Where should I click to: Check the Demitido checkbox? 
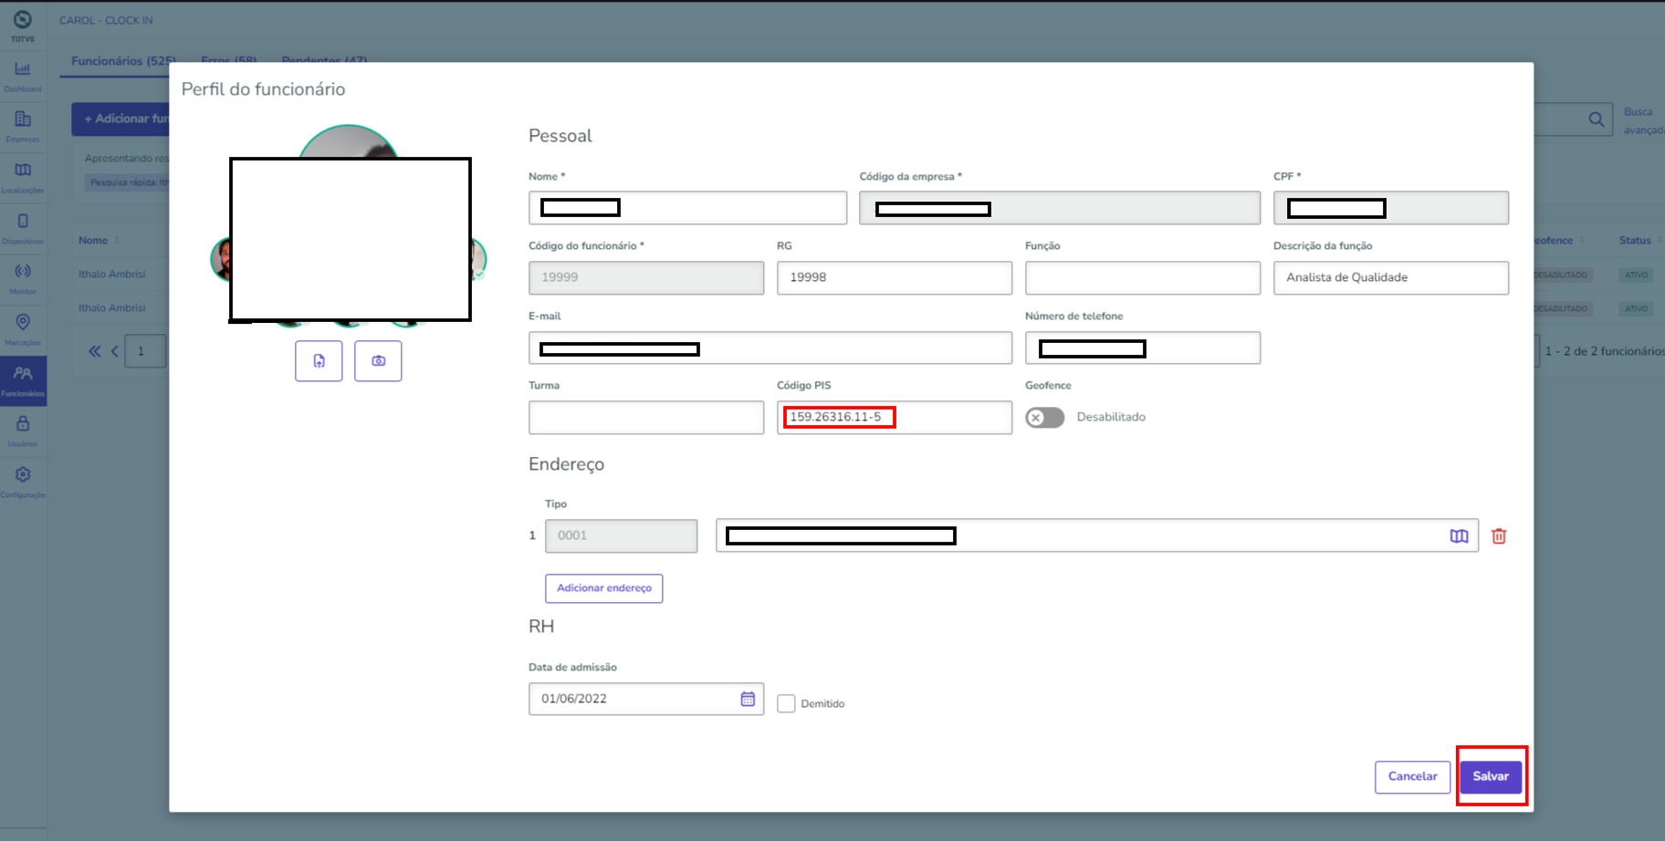786,703
